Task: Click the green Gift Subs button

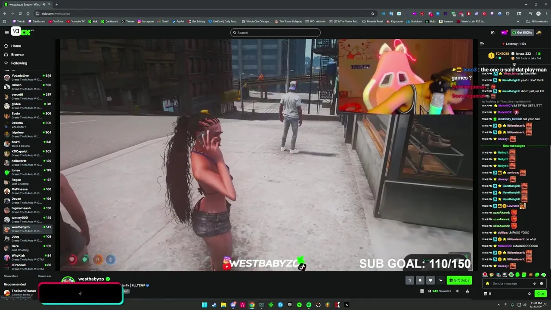Action: coord(459,280)
